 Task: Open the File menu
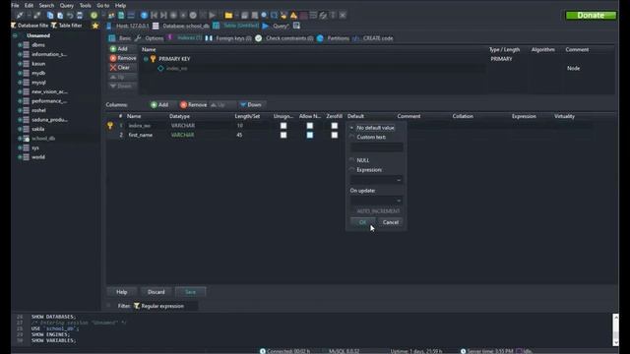coord(15,6)
